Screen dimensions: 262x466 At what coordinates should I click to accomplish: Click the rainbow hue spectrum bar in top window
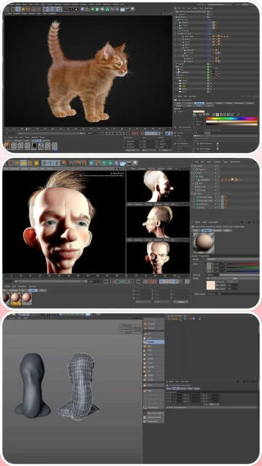point(231,118)
